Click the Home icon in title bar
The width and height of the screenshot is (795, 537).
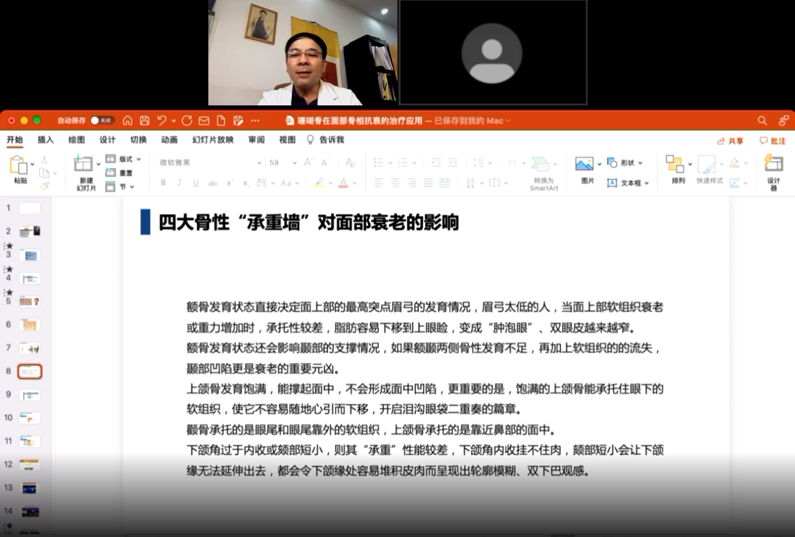tap(127, 121)
